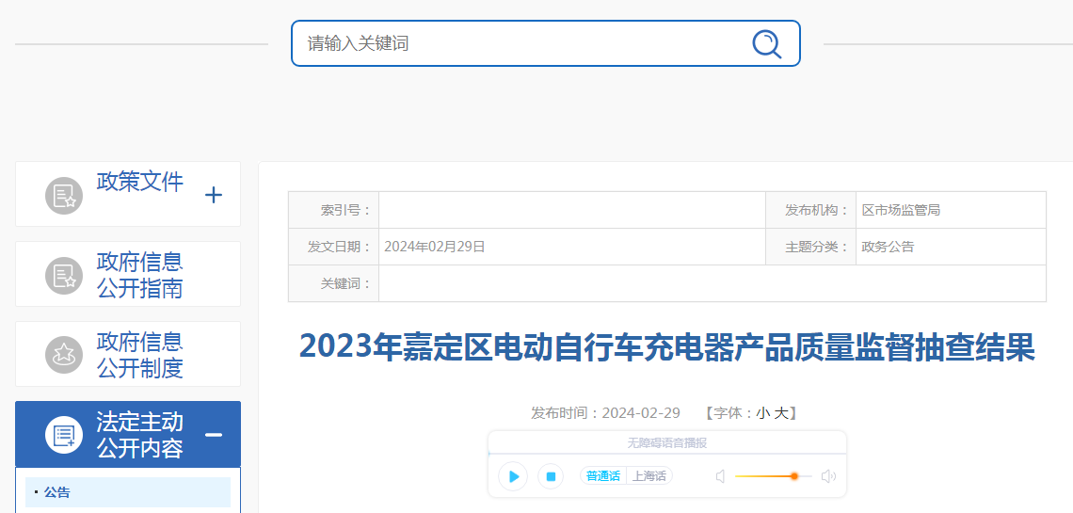Open the 政策文件 menu item
The height and width of the screenshot is (513, 1073).
[140, 182]
